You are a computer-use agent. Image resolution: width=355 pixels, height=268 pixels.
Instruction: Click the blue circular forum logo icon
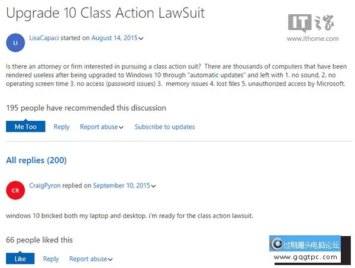[x=277, y=245]
